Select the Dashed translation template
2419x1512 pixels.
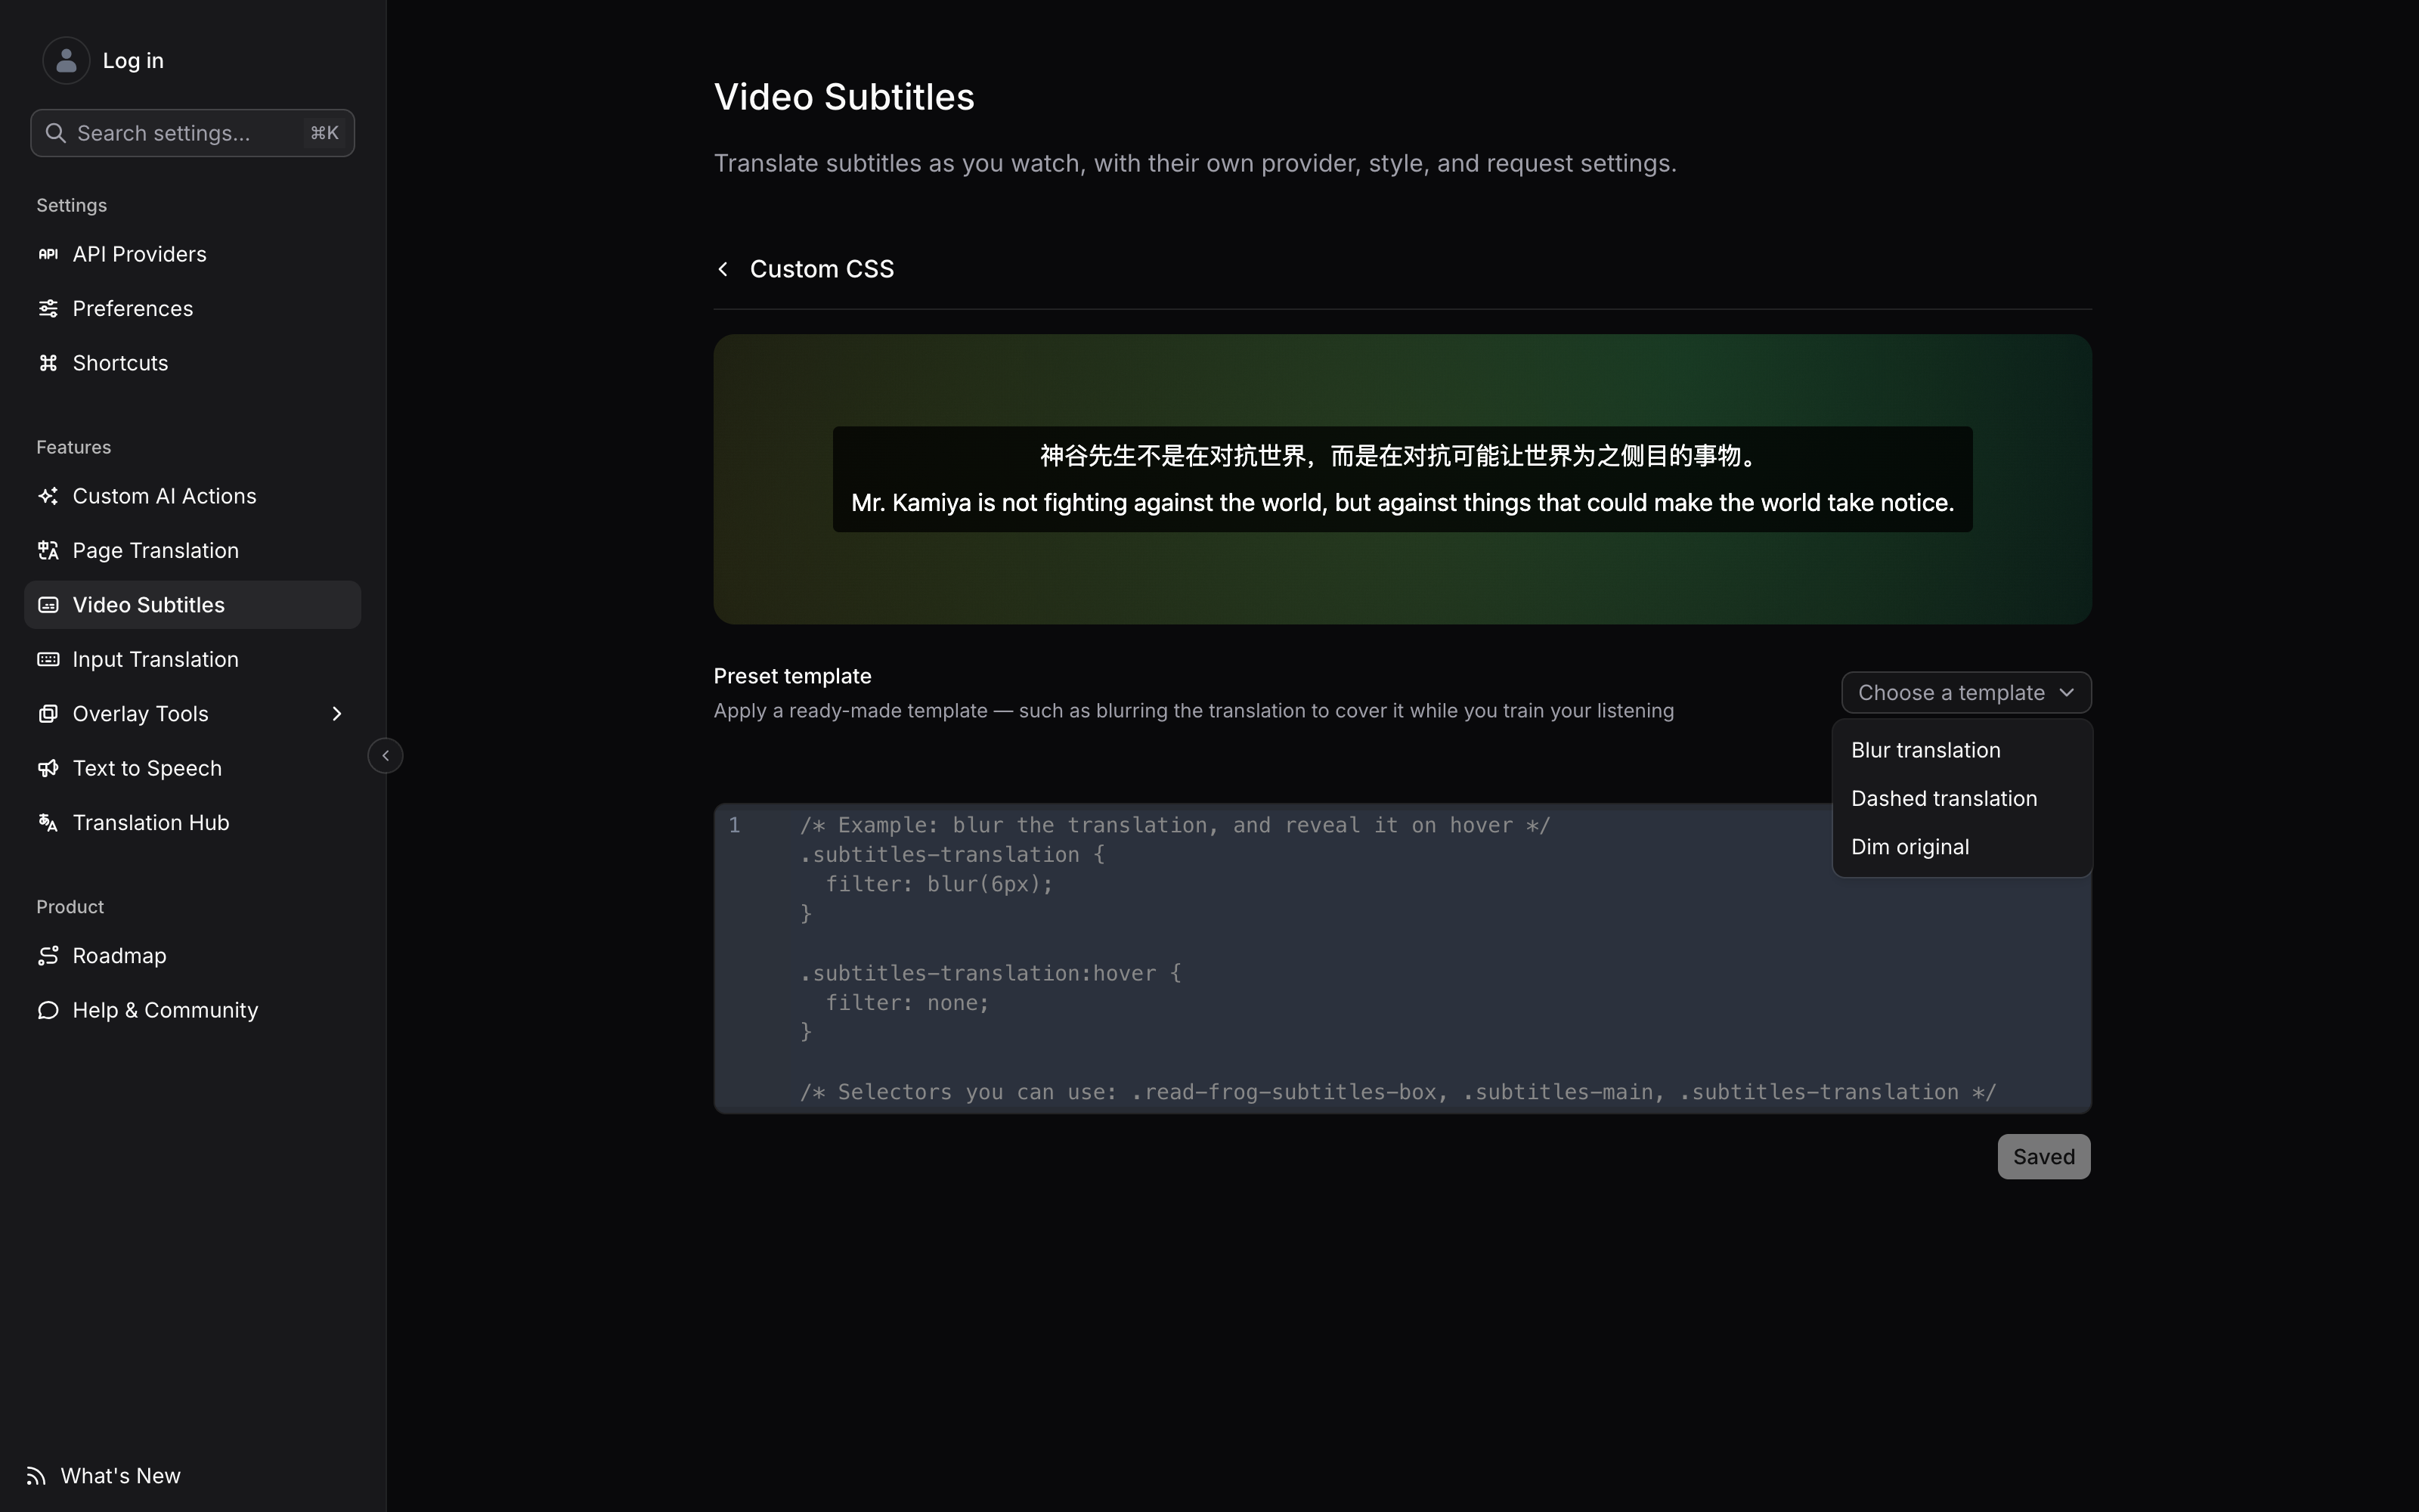pos(1962,799)
